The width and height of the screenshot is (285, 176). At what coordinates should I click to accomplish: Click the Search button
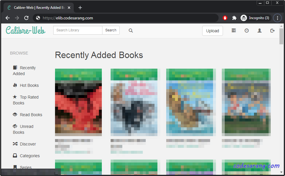111,30
